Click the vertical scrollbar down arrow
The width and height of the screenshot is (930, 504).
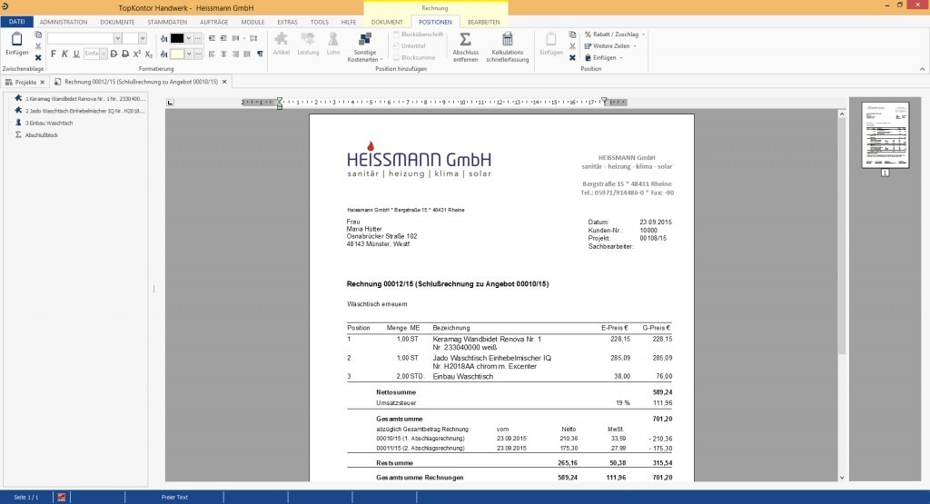pos(842,478)
